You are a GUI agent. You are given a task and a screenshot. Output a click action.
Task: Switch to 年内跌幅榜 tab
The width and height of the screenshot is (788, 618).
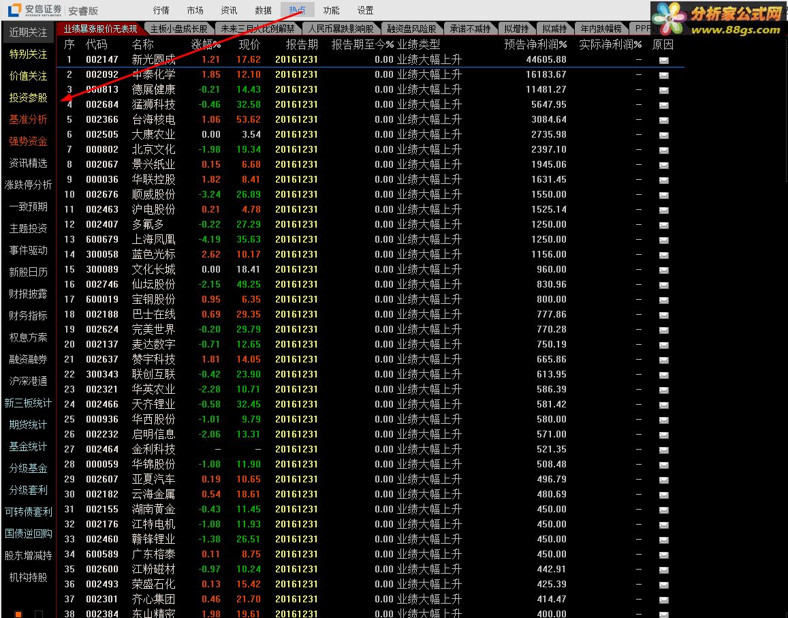[x=601, y=29]
